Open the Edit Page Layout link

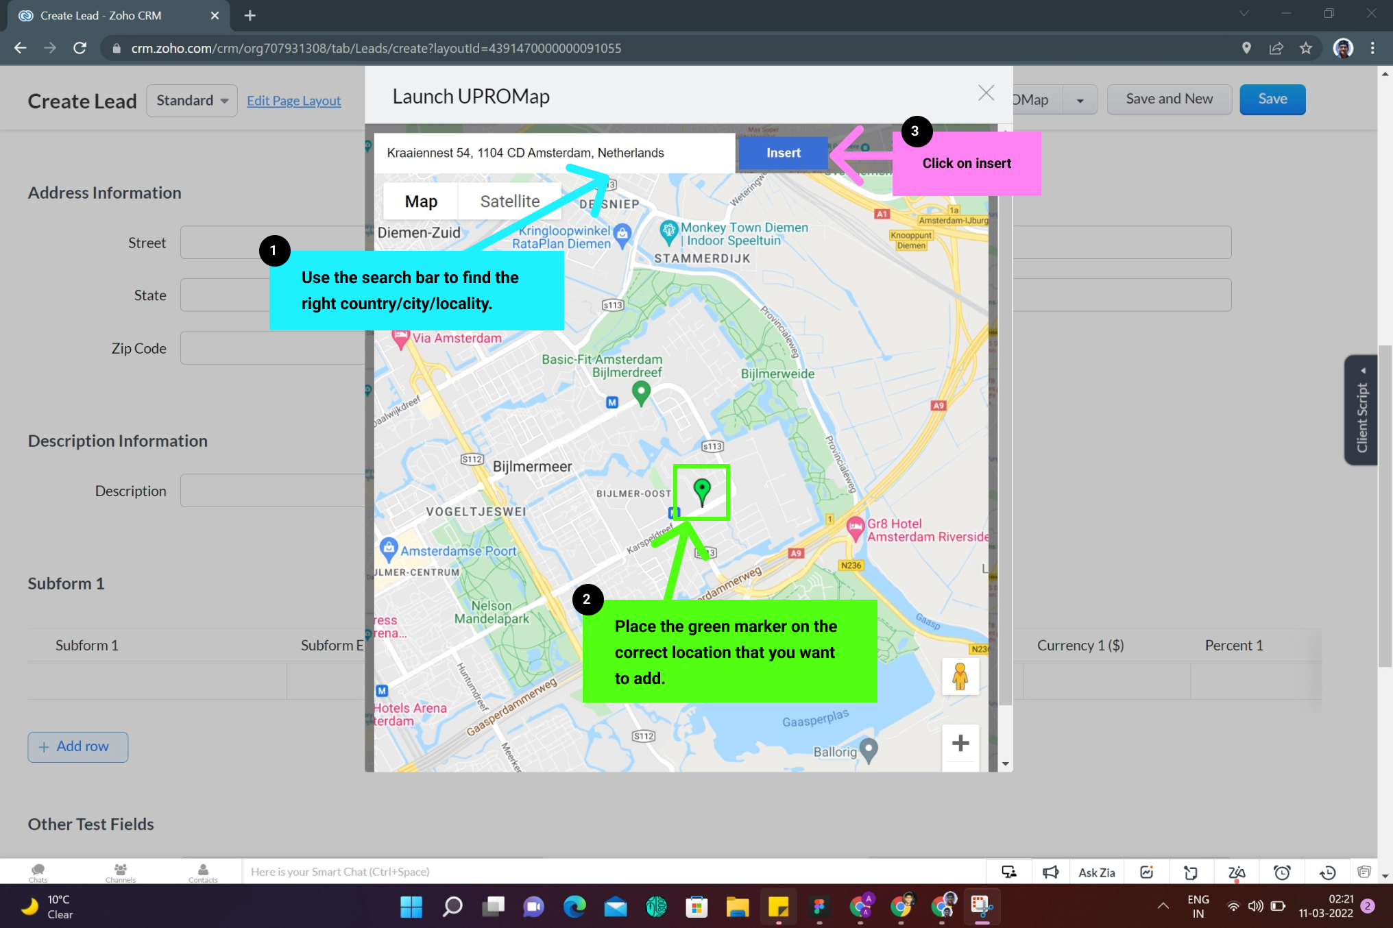pyautogui.click(x=293, y=101)
